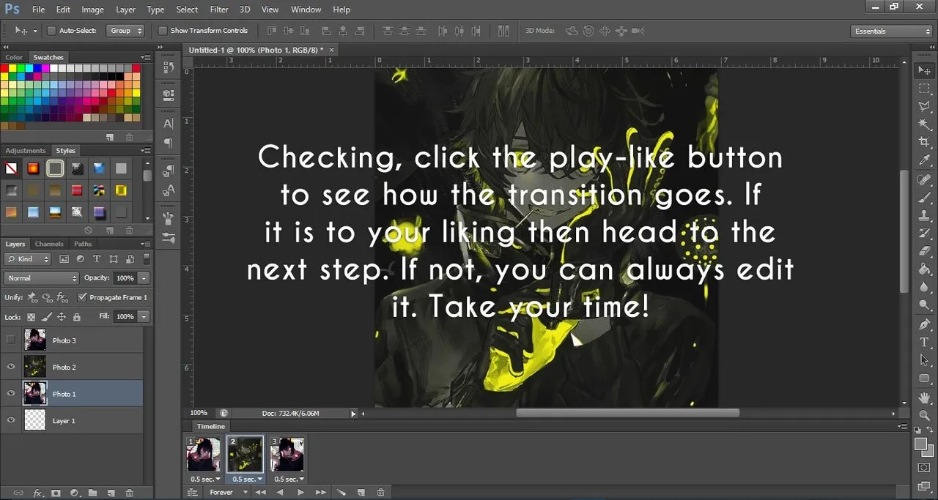Change frame 3 delay time dropdown
The width and height of the screenshot is (938, 500).
[289, 479]
